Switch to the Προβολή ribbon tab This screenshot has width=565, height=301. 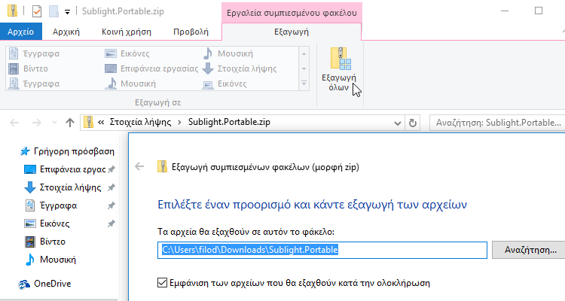191,32
